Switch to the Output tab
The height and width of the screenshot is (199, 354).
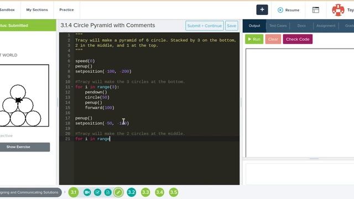pyautogui.click(x=254, y=26)
